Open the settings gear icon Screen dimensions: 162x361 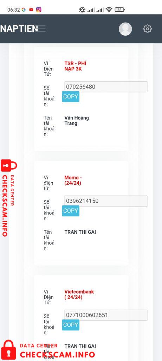click(x=148, y=29)
